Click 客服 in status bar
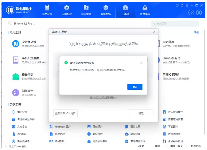 pos(157,146)
